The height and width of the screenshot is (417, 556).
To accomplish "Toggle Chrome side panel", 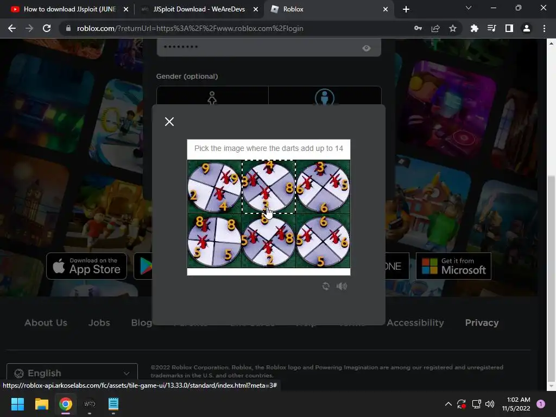I will (509, 28).
